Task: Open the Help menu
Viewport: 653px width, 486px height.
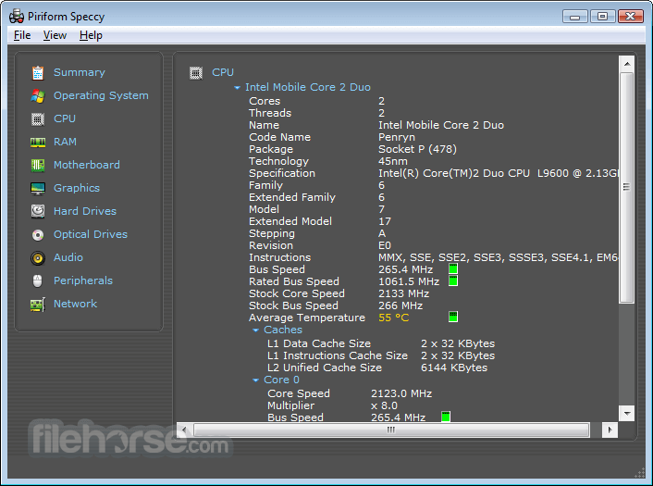Action: click(91, 35)
